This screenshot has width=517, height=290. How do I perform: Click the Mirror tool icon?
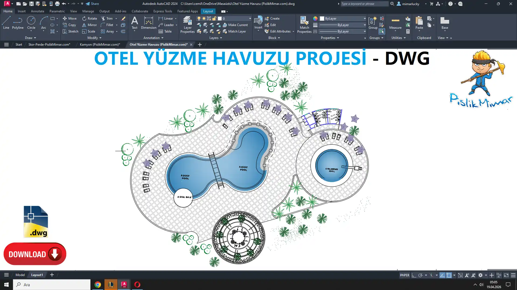pos(84,25)
